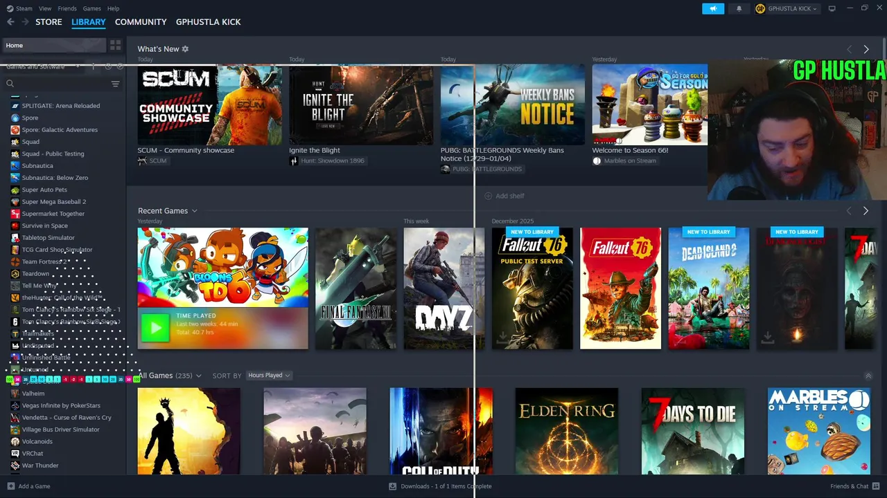Click the Supermarket Together game icon
The image size is (887, 498).
click(x=15, y=214)
